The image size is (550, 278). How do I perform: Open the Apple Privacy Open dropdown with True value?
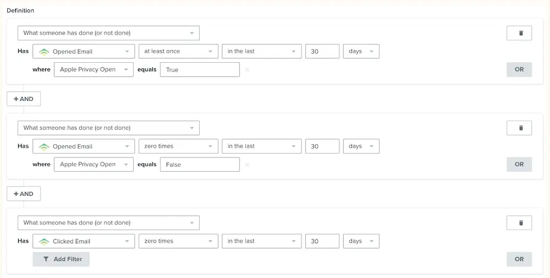click(x=94, y=70)
